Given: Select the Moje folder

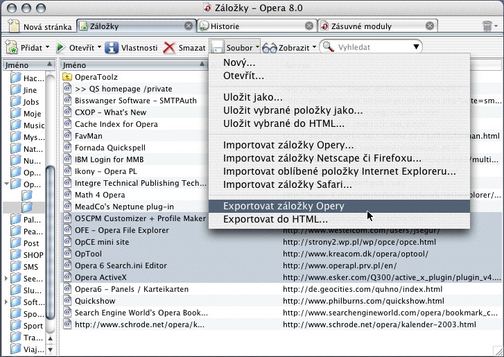Looking at the screenshot, I should pos(26,114).
